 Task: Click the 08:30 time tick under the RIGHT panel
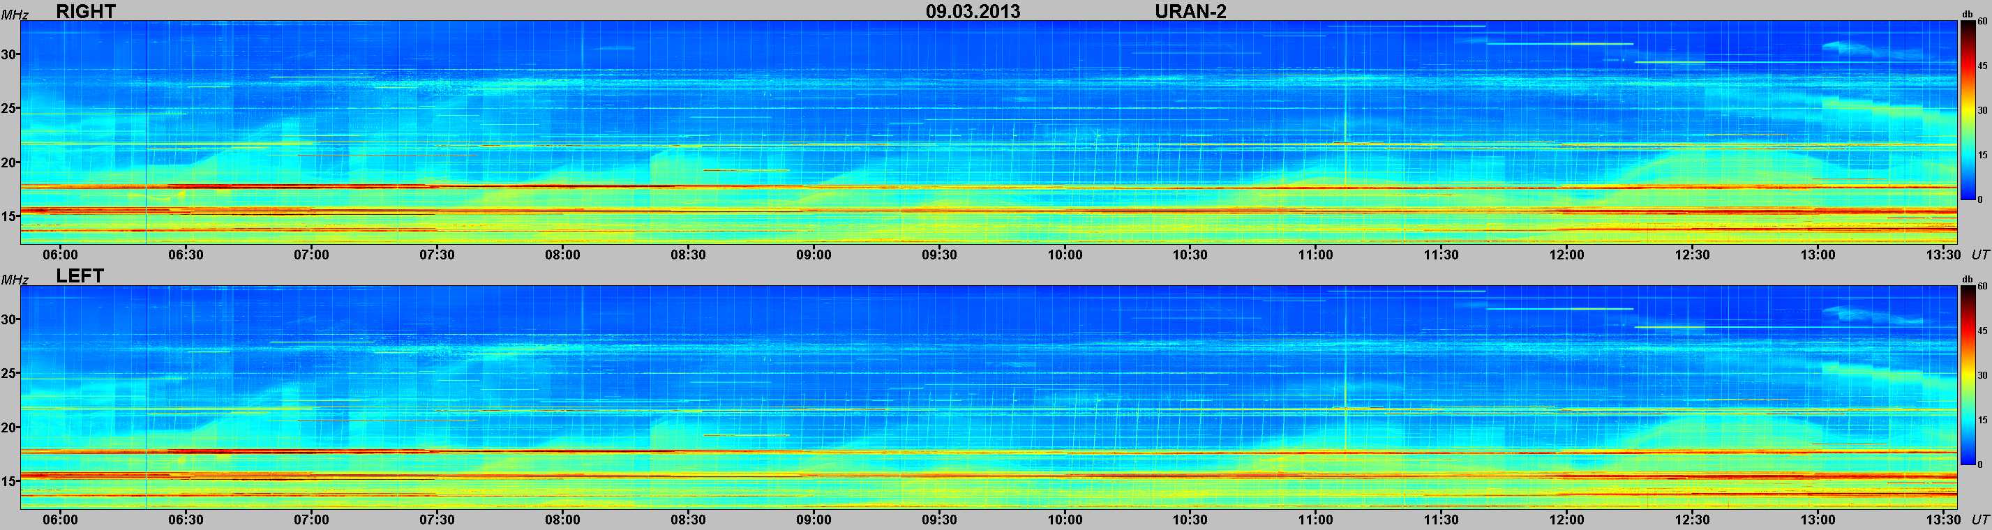click(x=688, y=254)
